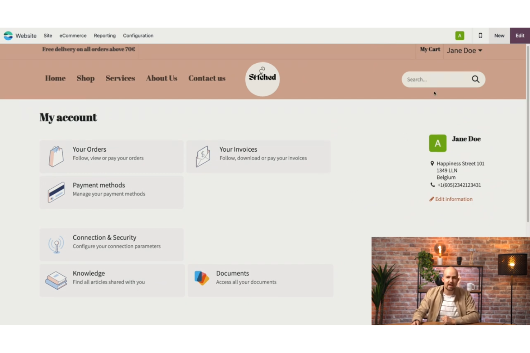Click the Jane Doe green avatar in sidebar
The width and height of the screenshot is (530, 353).
pyautogui.click(x=438, y=143)
